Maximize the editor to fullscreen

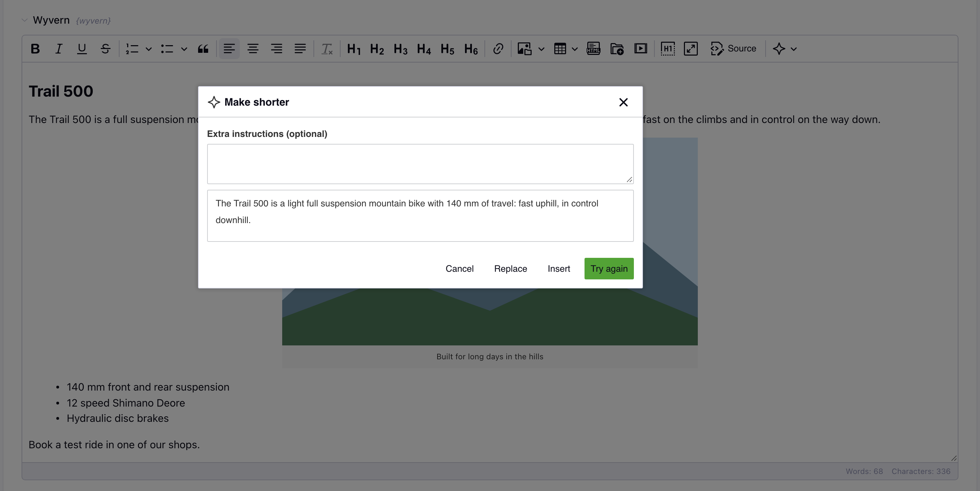691,49
